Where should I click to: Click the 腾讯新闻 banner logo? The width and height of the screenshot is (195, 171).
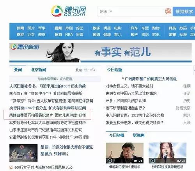25,47
